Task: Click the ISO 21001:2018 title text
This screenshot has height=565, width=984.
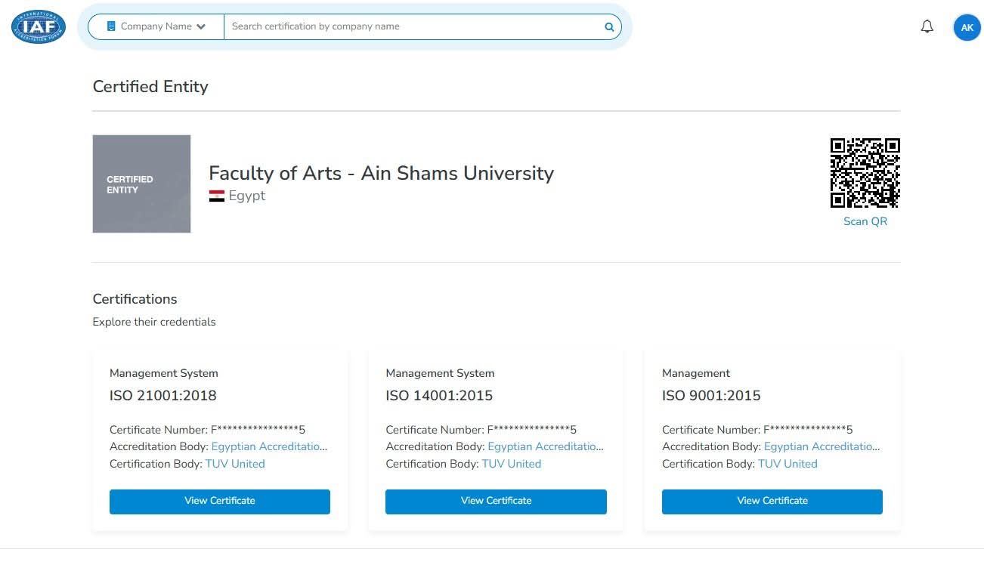Action: pos(163,396)
